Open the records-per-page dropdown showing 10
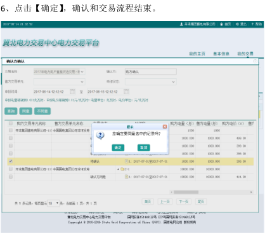Image resolution: width=265 pixels, height=234 pixels. tap(53, 203)
